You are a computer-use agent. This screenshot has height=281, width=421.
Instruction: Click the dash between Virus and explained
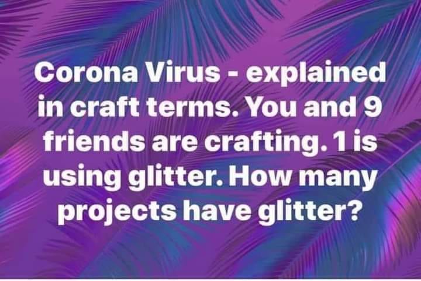233,75
